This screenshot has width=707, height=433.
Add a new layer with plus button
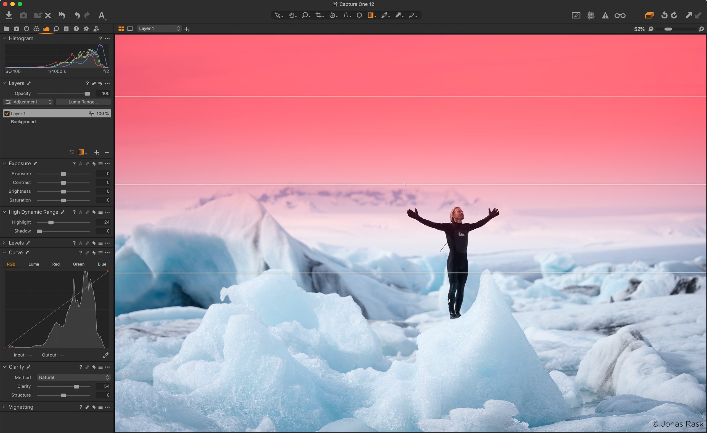coord(97,152)
